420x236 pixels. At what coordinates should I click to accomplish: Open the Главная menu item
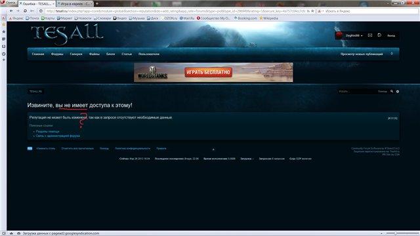[x=38, y=54]
